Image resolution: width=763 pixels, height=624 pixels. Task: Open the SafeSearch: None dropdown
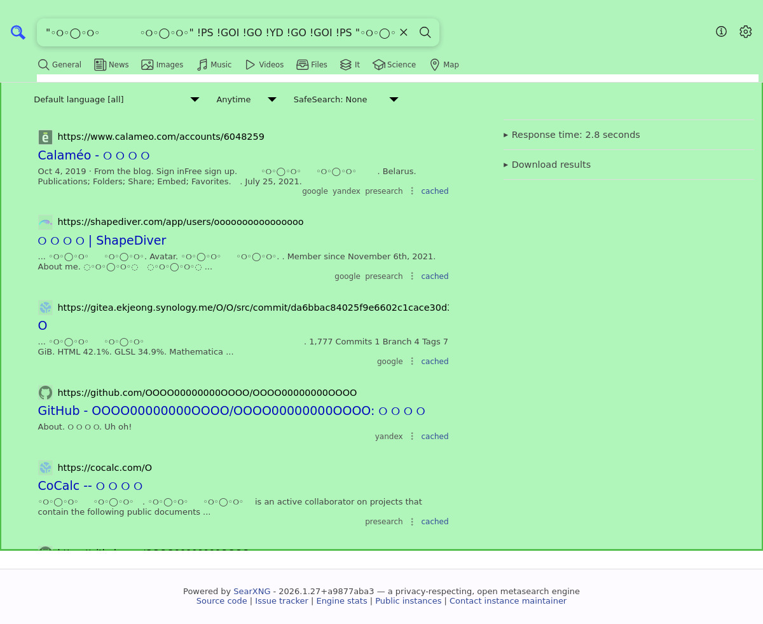[x=345, y=100]
